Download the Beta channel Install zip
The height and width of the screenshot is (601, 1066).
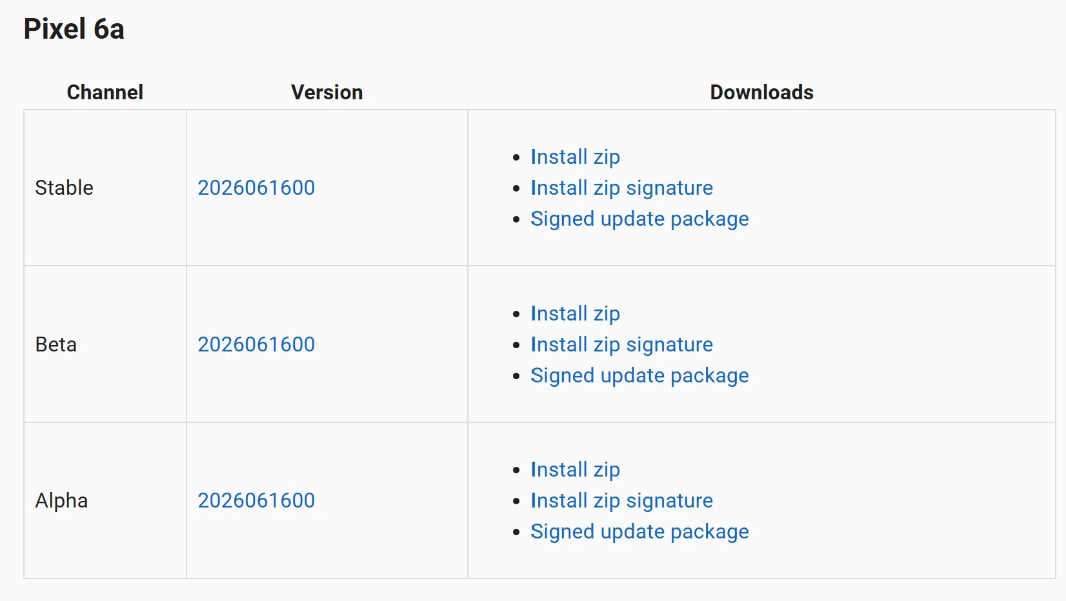[x=575, y=313]
